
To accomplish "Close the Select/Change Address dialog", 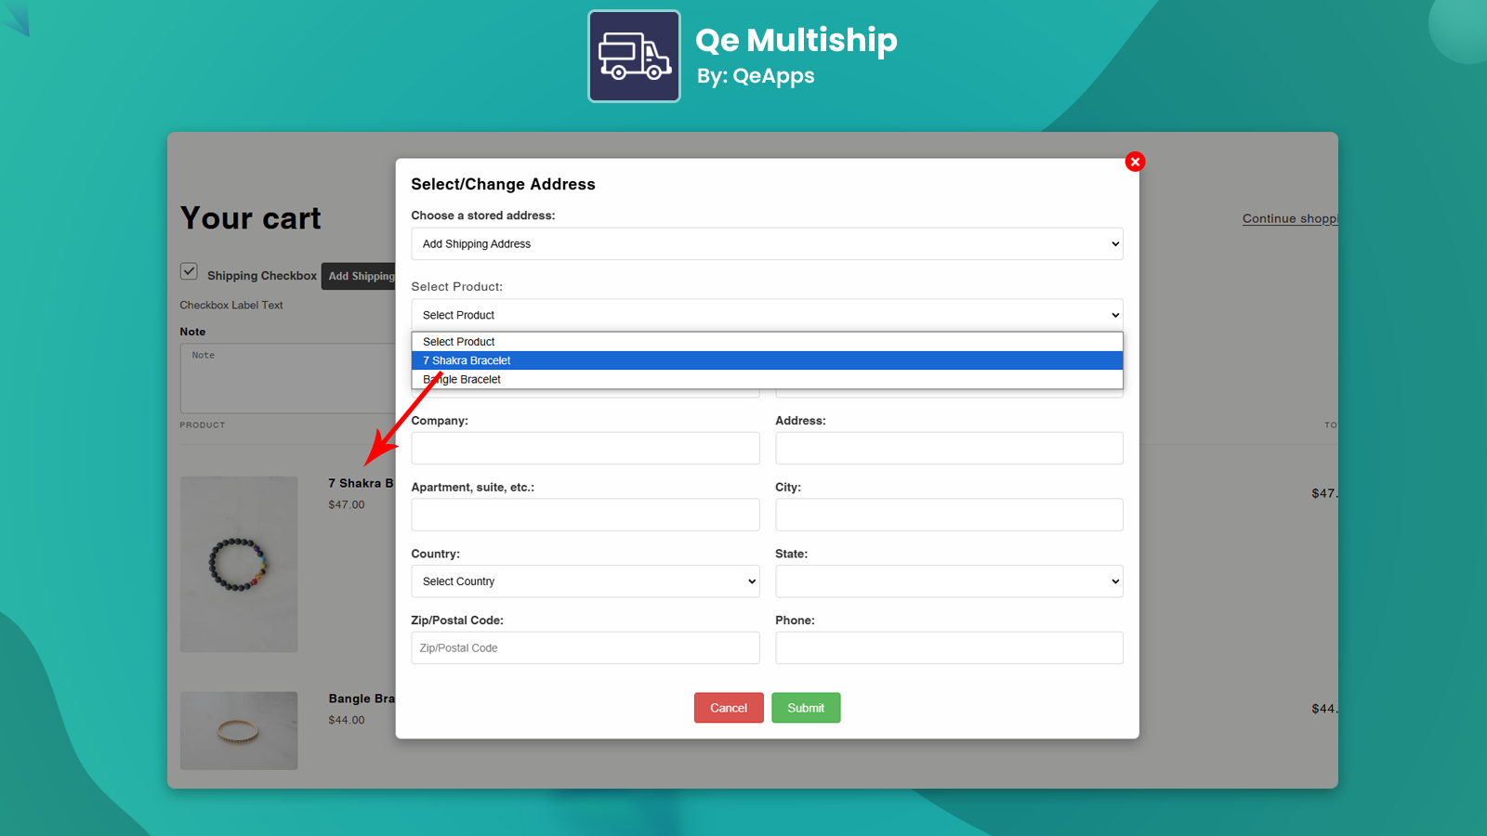I will click(1135, 162).
